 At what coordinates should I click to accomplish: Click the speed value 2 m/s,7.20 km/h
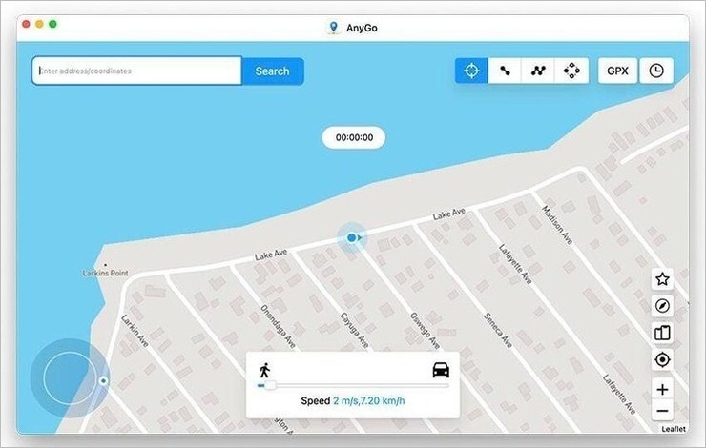[369, 400]
